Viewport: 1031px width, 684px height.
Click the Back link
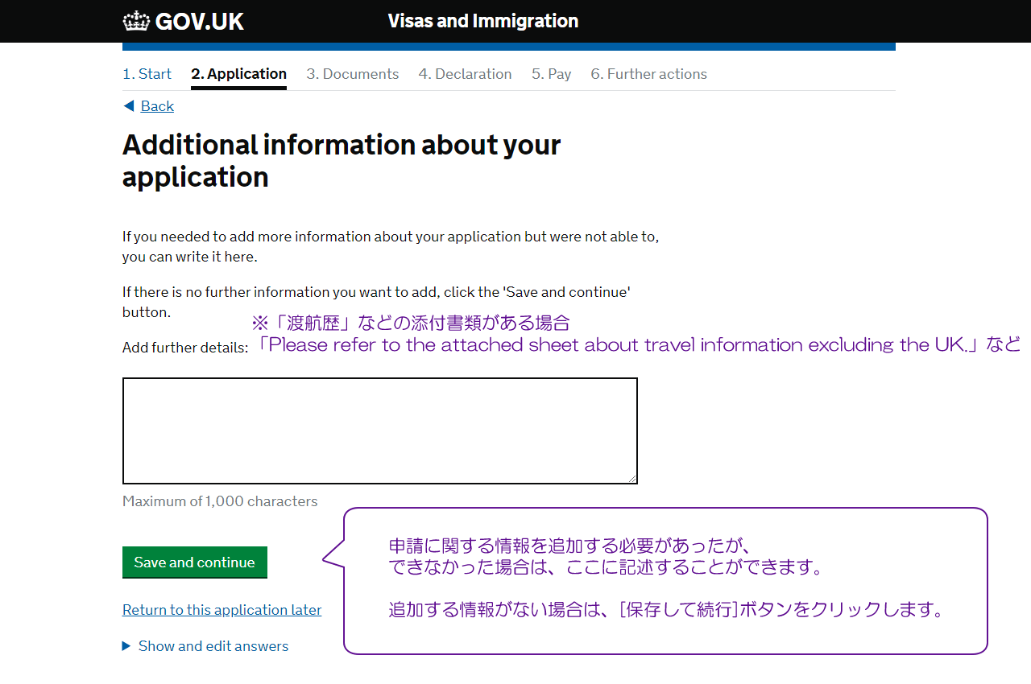(x=157, y=106)
